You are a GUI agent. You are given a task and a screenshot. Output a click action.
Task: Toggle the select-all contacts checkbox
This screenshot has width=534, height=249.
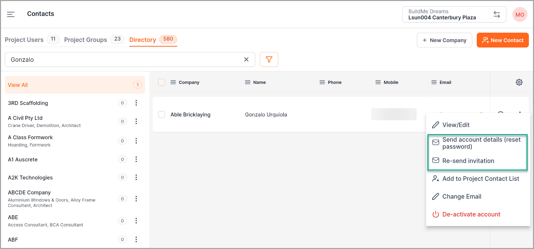point(161,82)
